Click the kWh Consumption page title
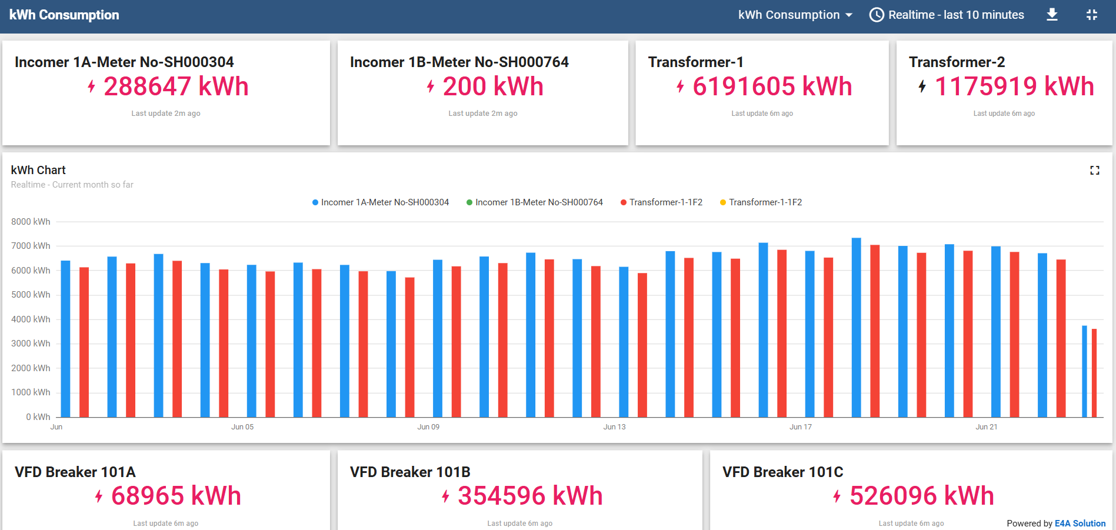The image size is (1116, 530). coord(64,15)
